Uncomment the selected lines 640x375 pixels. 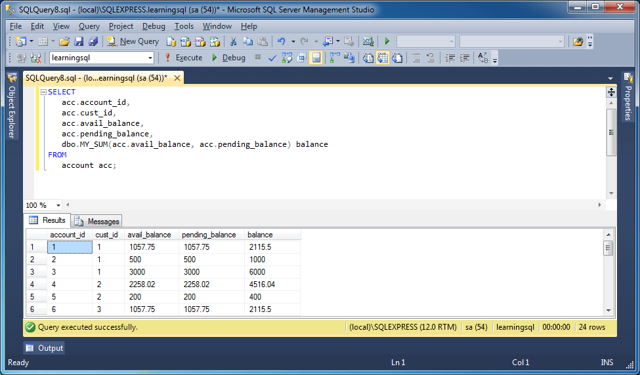point(431,58)
